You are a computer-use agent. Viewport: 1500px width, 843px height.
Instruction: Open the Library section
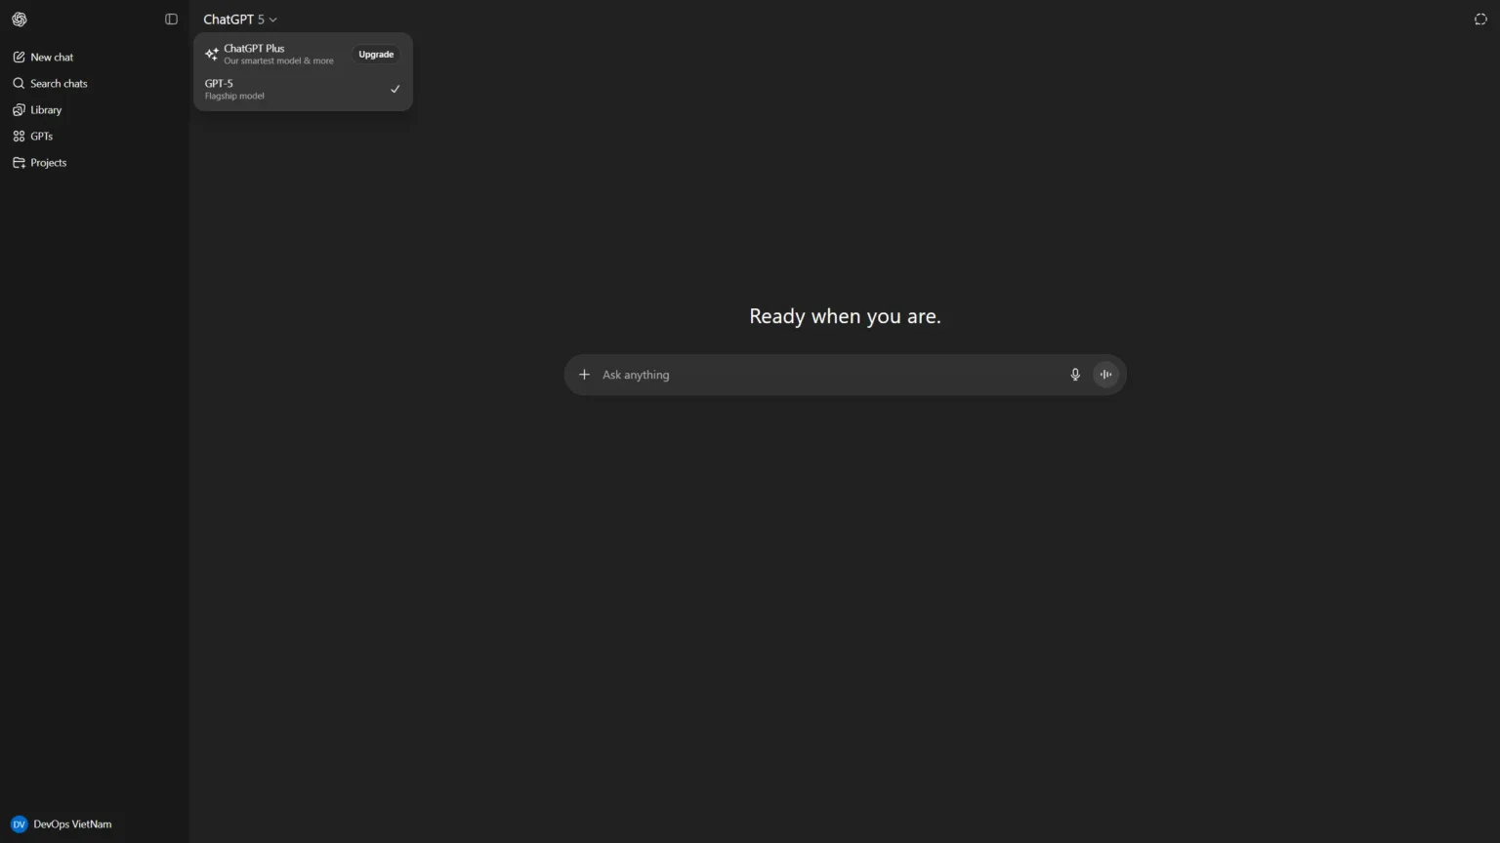[x=46, y=110]
